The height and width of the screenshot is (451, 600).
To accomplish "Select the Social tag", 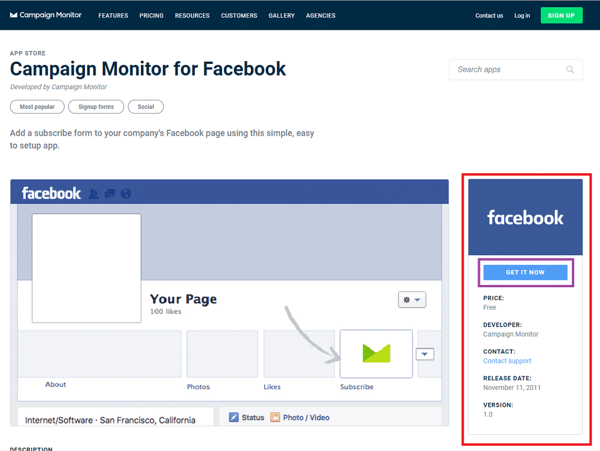I will pos(146,107).
